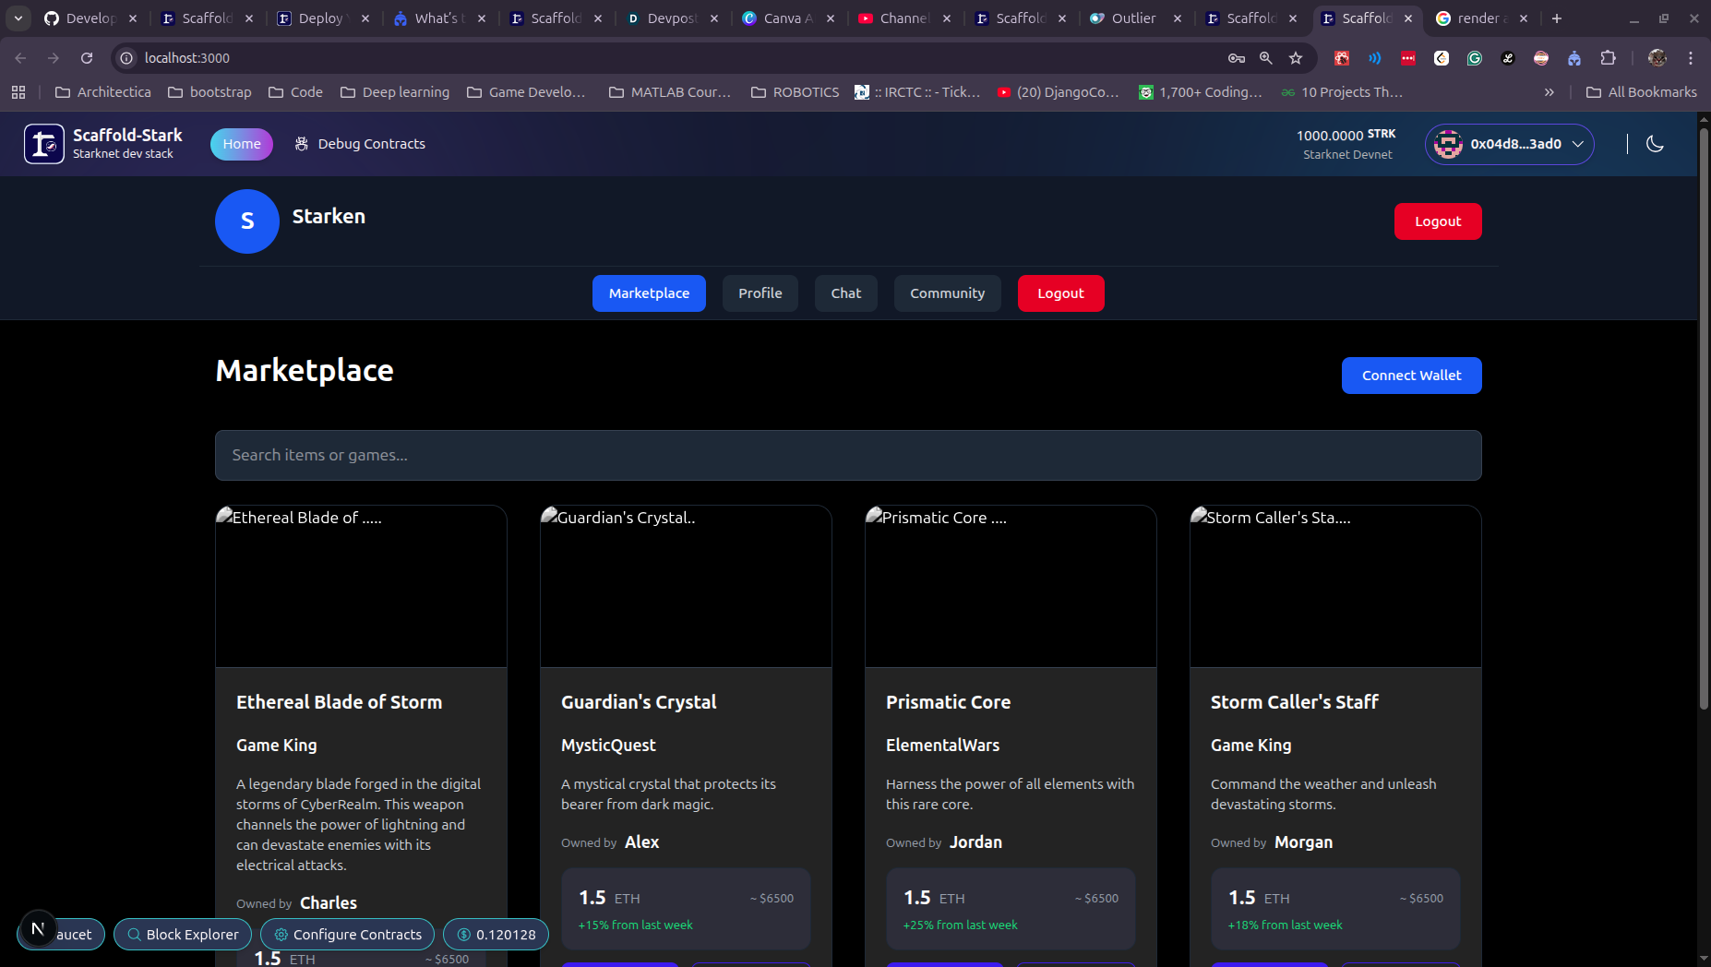The image size is (1711, 967).
Task: Click the browser forward arrow
Action: [x=54, y=58]
